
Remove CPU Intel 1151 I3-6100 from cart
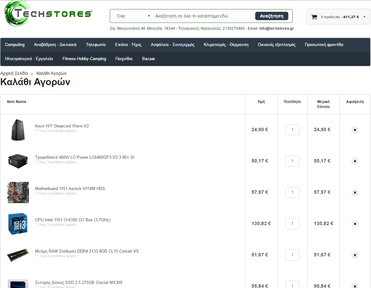(355, 224)
